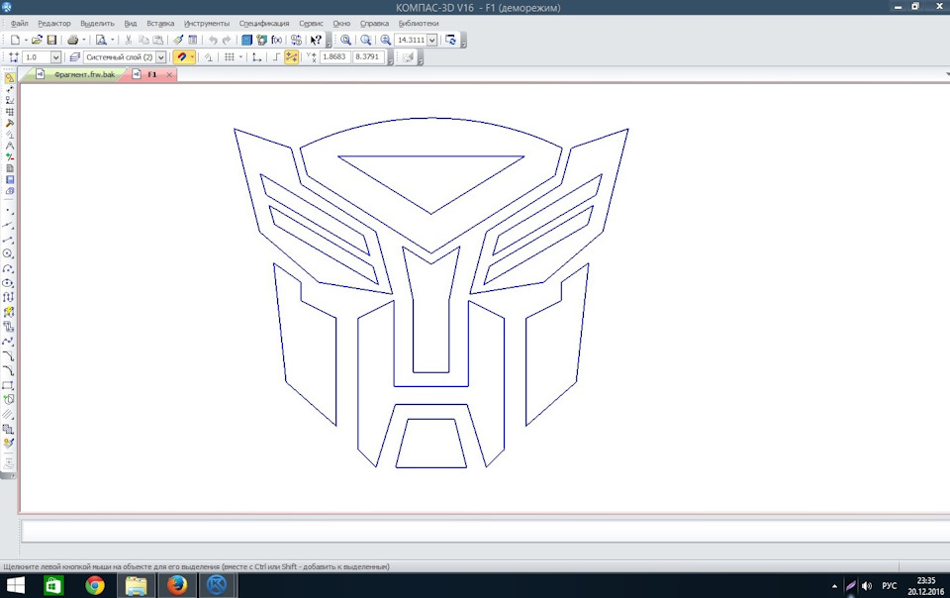This screenshot has height=598, width=950.
Task: Open the layers manager icon
Action: 74,57
